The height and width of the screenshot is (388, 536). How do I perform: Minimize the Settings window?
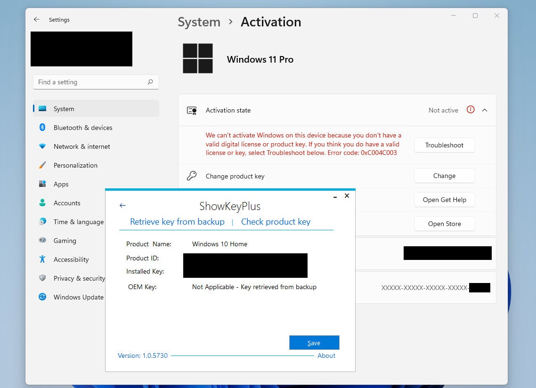[x=454, y=16]
